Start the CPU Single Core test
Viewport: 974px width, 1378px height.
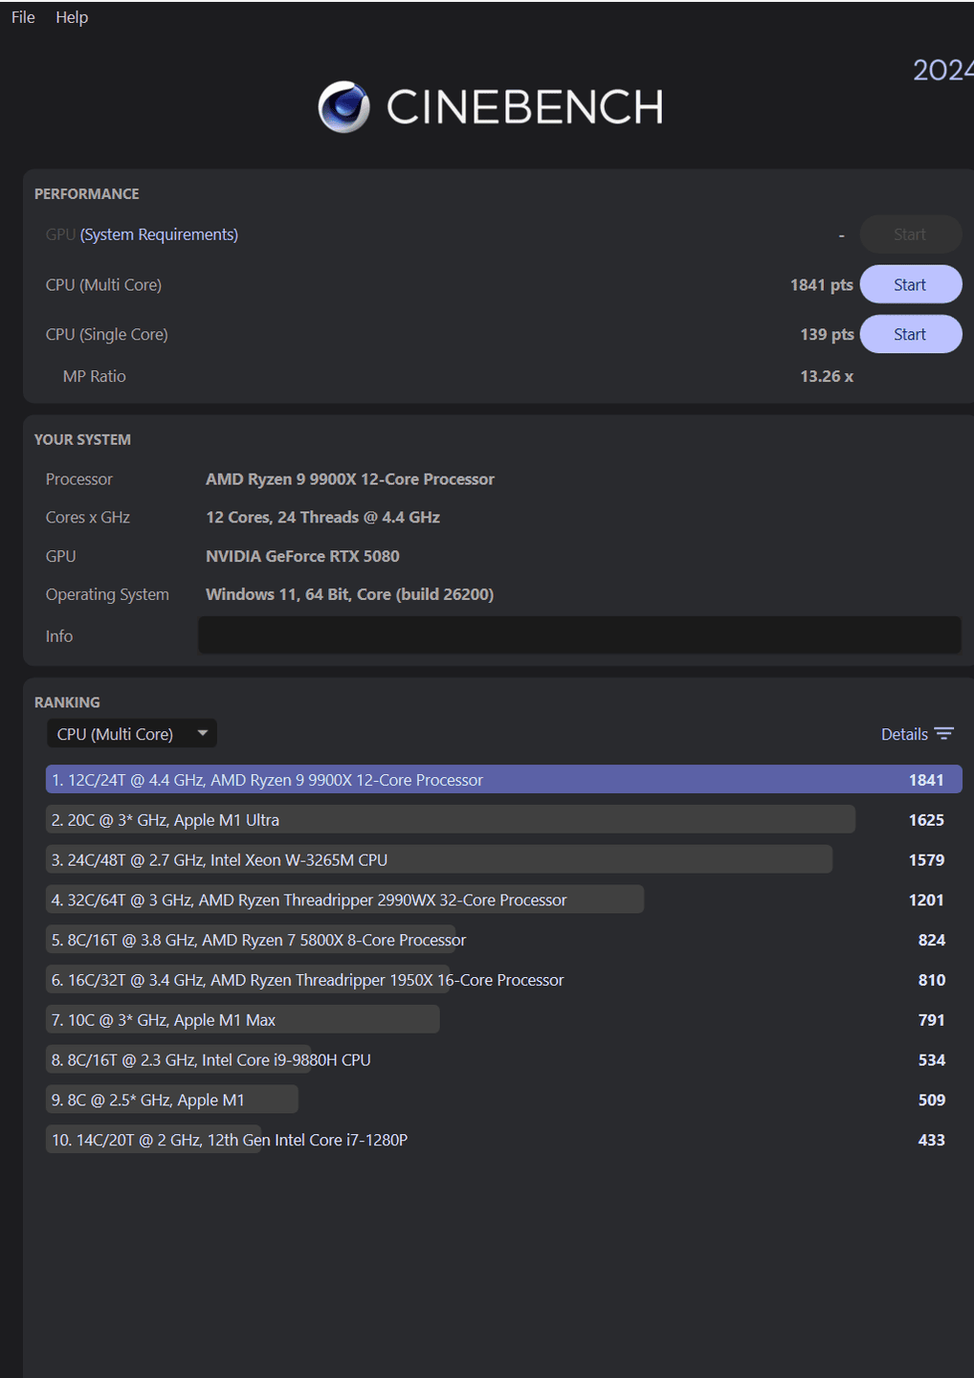pyautogui.click(x=910, y=334)
